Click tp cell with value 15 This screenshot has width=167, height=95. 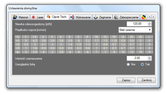[140, 52]
